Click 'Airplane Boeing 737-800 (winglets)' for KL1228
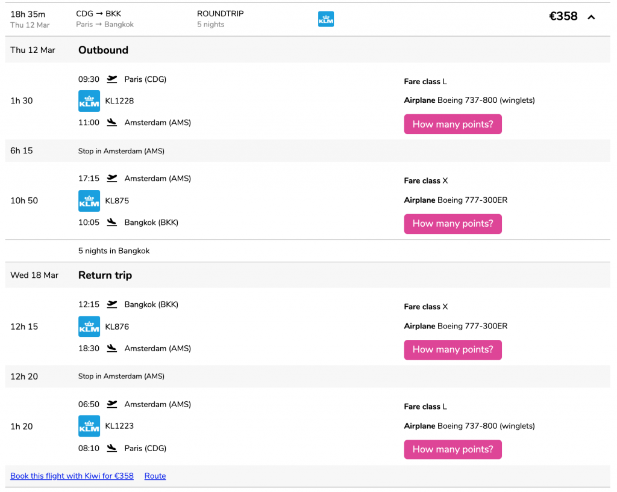 pyautogui.click(x=469, y=100)
